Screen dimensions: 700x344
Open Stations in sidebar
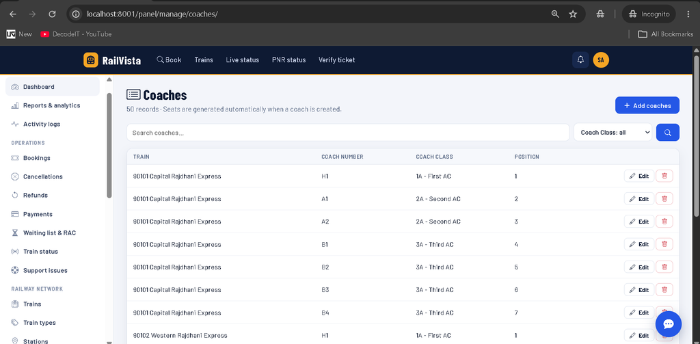click(52, 341)
